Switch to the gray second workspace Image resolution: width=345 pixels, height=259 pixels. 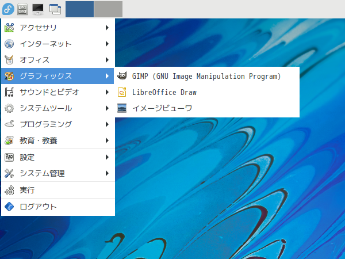pos(109,9)
